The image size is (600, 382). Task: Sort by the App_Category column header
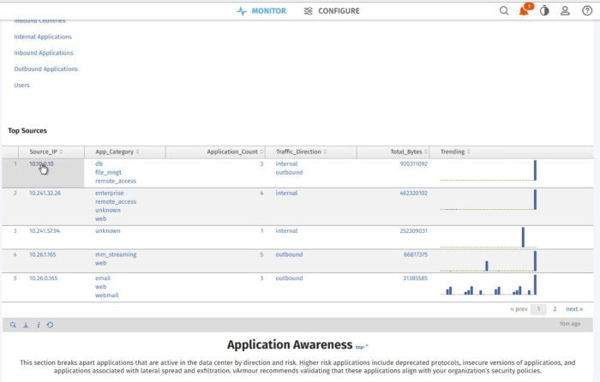pyautogui.click(x=125, y=152)
